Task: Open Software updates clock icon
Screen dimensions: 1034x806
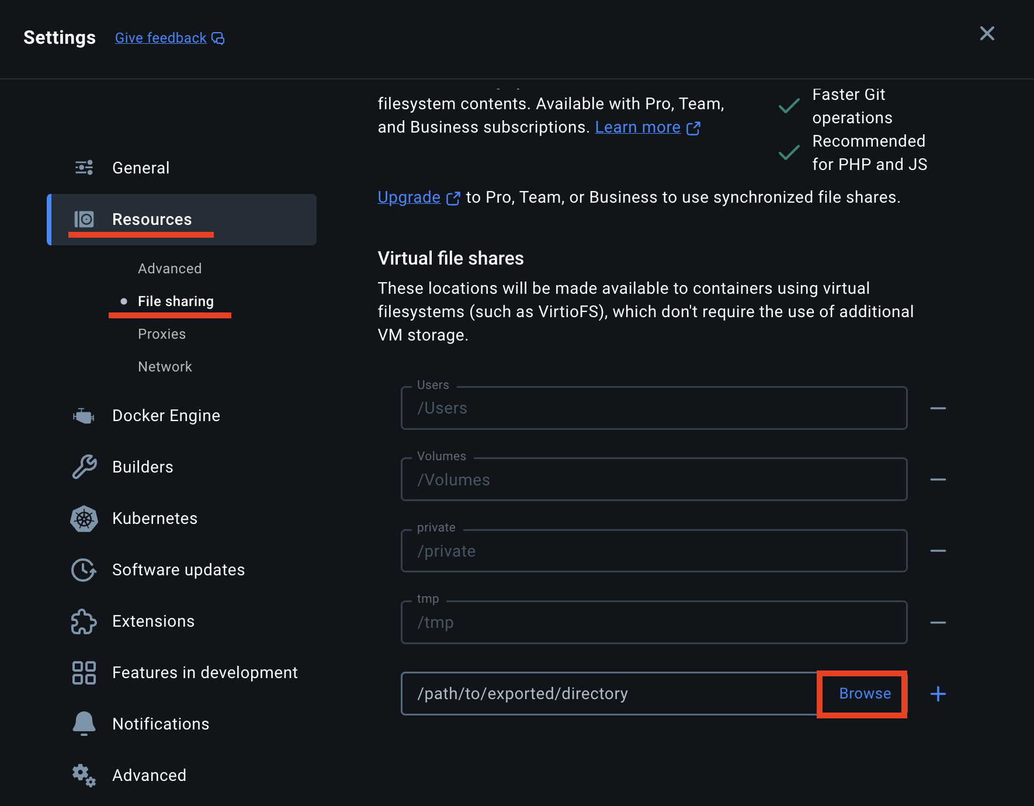Action: click(x=84, y=570)
